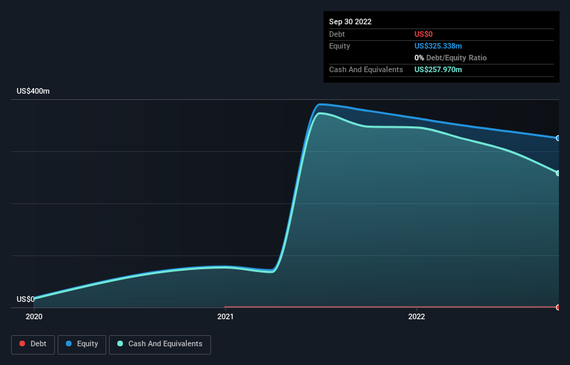The width and height of the screenshot is (570, 365).
Task: Toggle the Equity series legend button
Action: pos(82,344)
